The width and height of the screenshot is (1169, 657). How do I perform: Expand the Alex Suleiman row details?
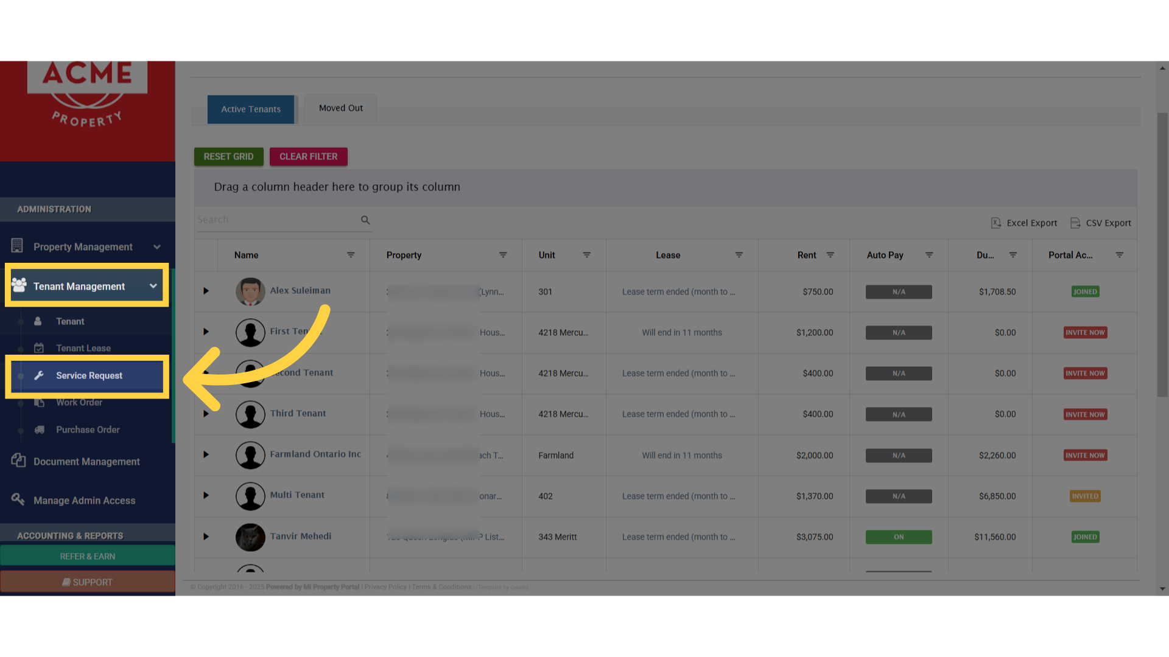[x=206, y=291]
